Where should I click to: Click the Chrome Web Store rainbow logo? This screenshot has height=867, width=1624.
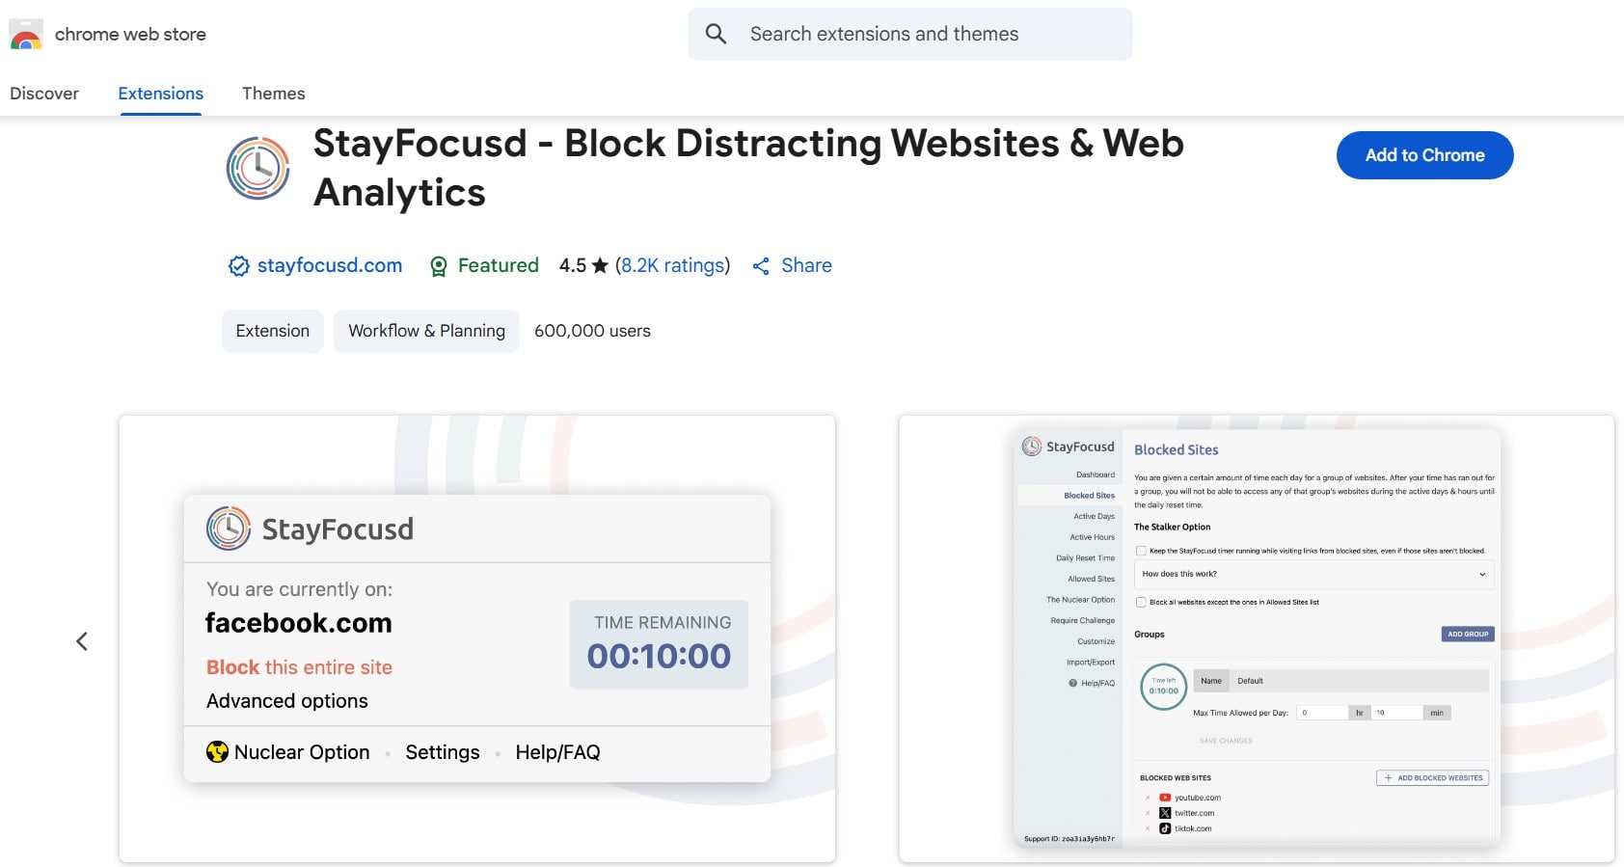[26, 35]
